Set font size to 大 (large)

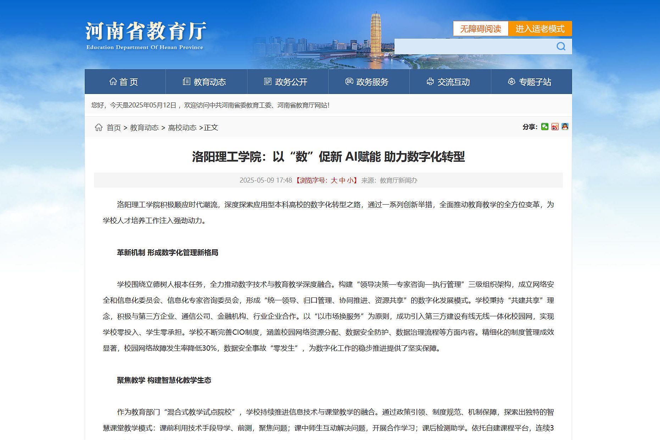(x=334, y=180)
